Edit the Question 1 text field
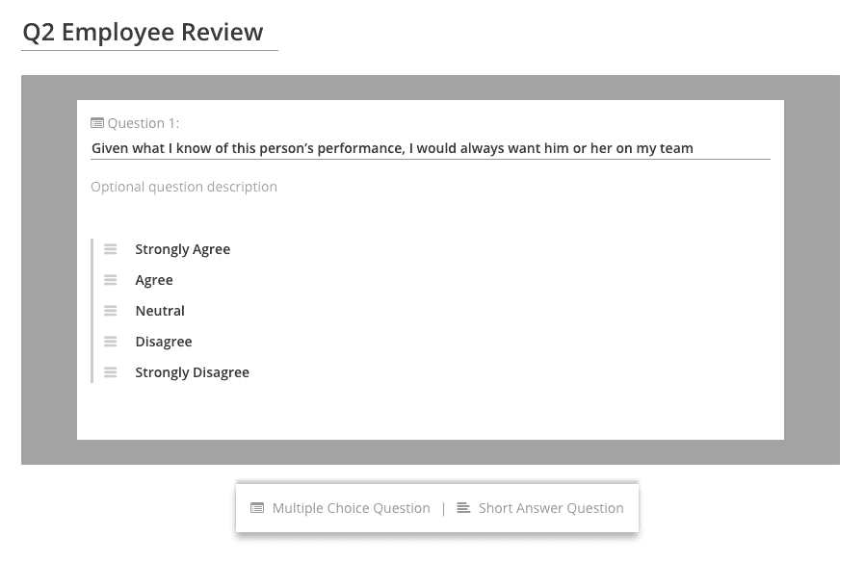 click(431, 148)
